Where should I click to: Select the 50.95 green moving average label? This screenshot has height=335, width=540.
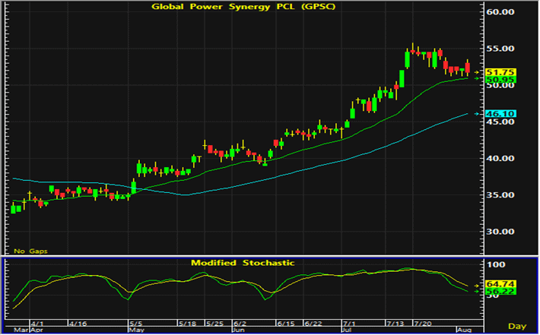click(500, 80)
